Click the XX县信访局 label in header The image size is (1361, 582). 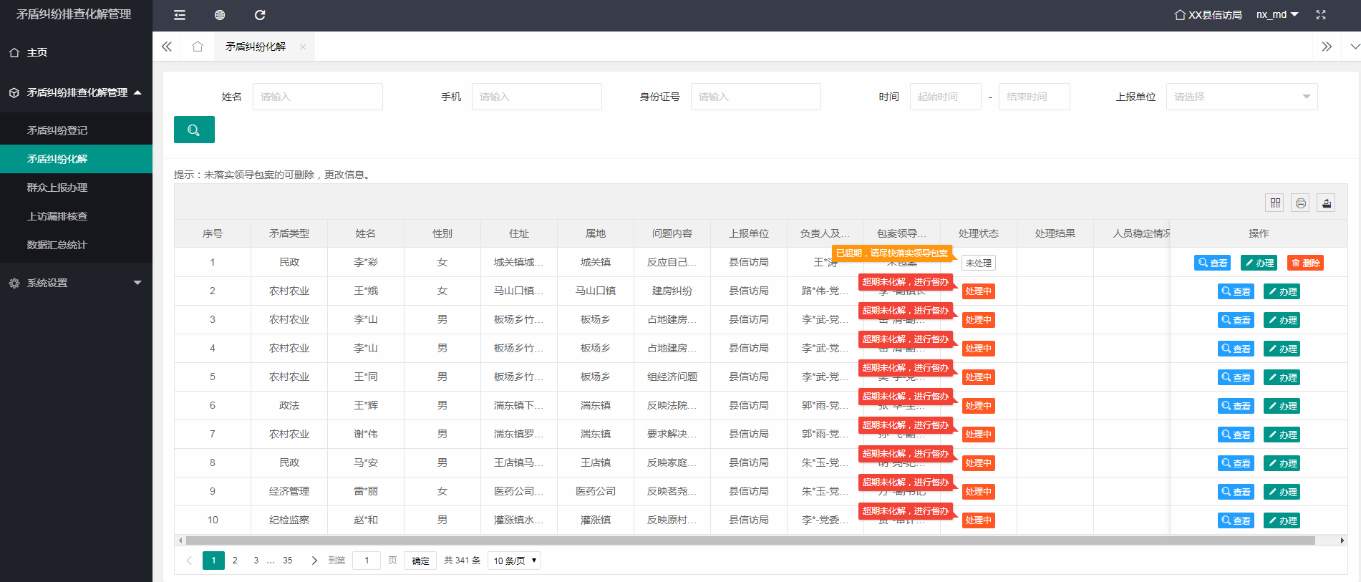pos(1209,15)
